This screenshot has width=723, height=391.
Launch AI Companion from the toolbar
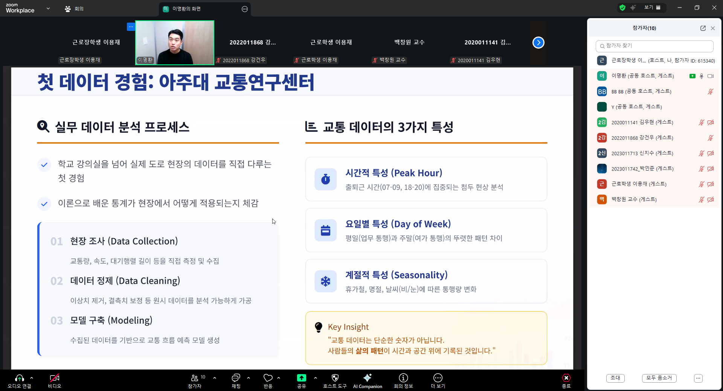(x=368, y=380)
